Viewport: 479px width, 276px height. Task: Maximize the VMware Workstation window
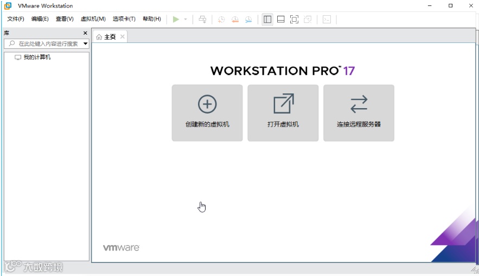point(450,6)
